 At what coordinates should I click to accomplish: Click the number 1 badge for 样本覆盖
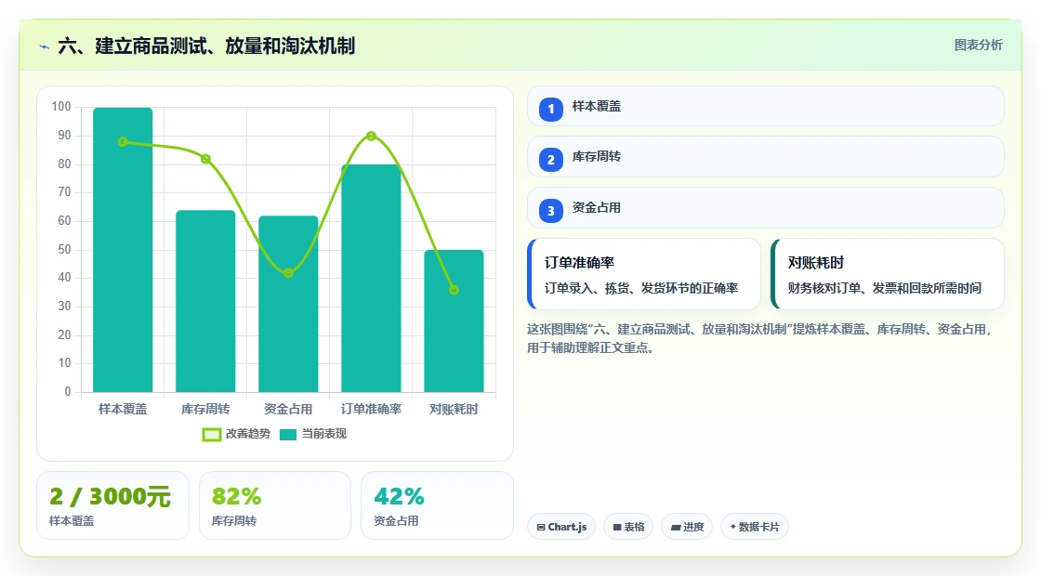coord(550,109)
